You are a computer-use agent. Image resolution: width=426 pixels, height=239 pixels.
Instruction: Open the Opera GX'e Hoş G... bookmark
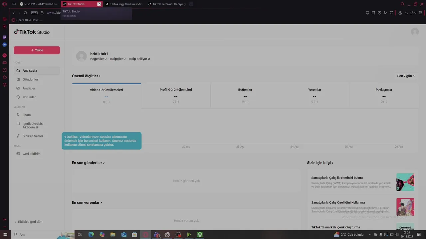pyautogui.click(x=27, y=20)
